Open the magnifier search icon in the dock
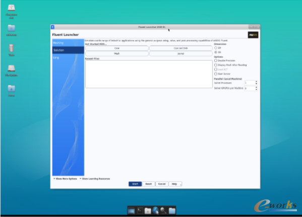 (163, 210)
